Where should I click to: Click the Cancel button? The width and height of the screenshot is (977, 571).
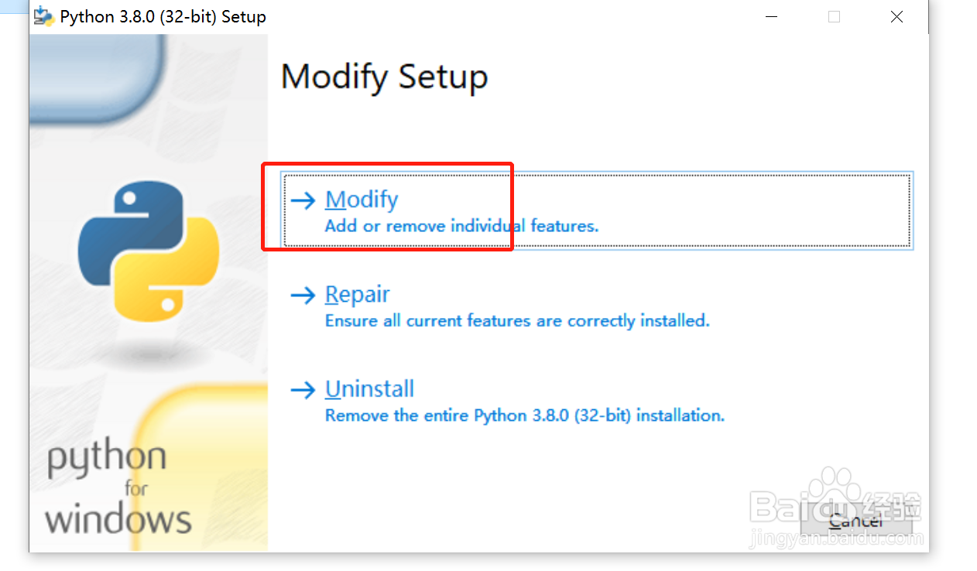(855, 521)
